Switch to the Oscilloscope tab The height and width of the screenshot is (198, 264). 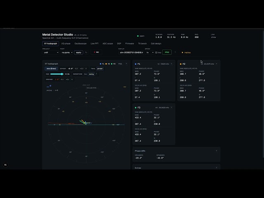click(80, 44)
